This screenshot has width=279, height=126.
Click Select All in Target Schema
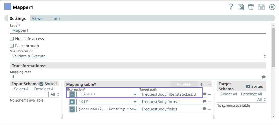tap(229, 94)
